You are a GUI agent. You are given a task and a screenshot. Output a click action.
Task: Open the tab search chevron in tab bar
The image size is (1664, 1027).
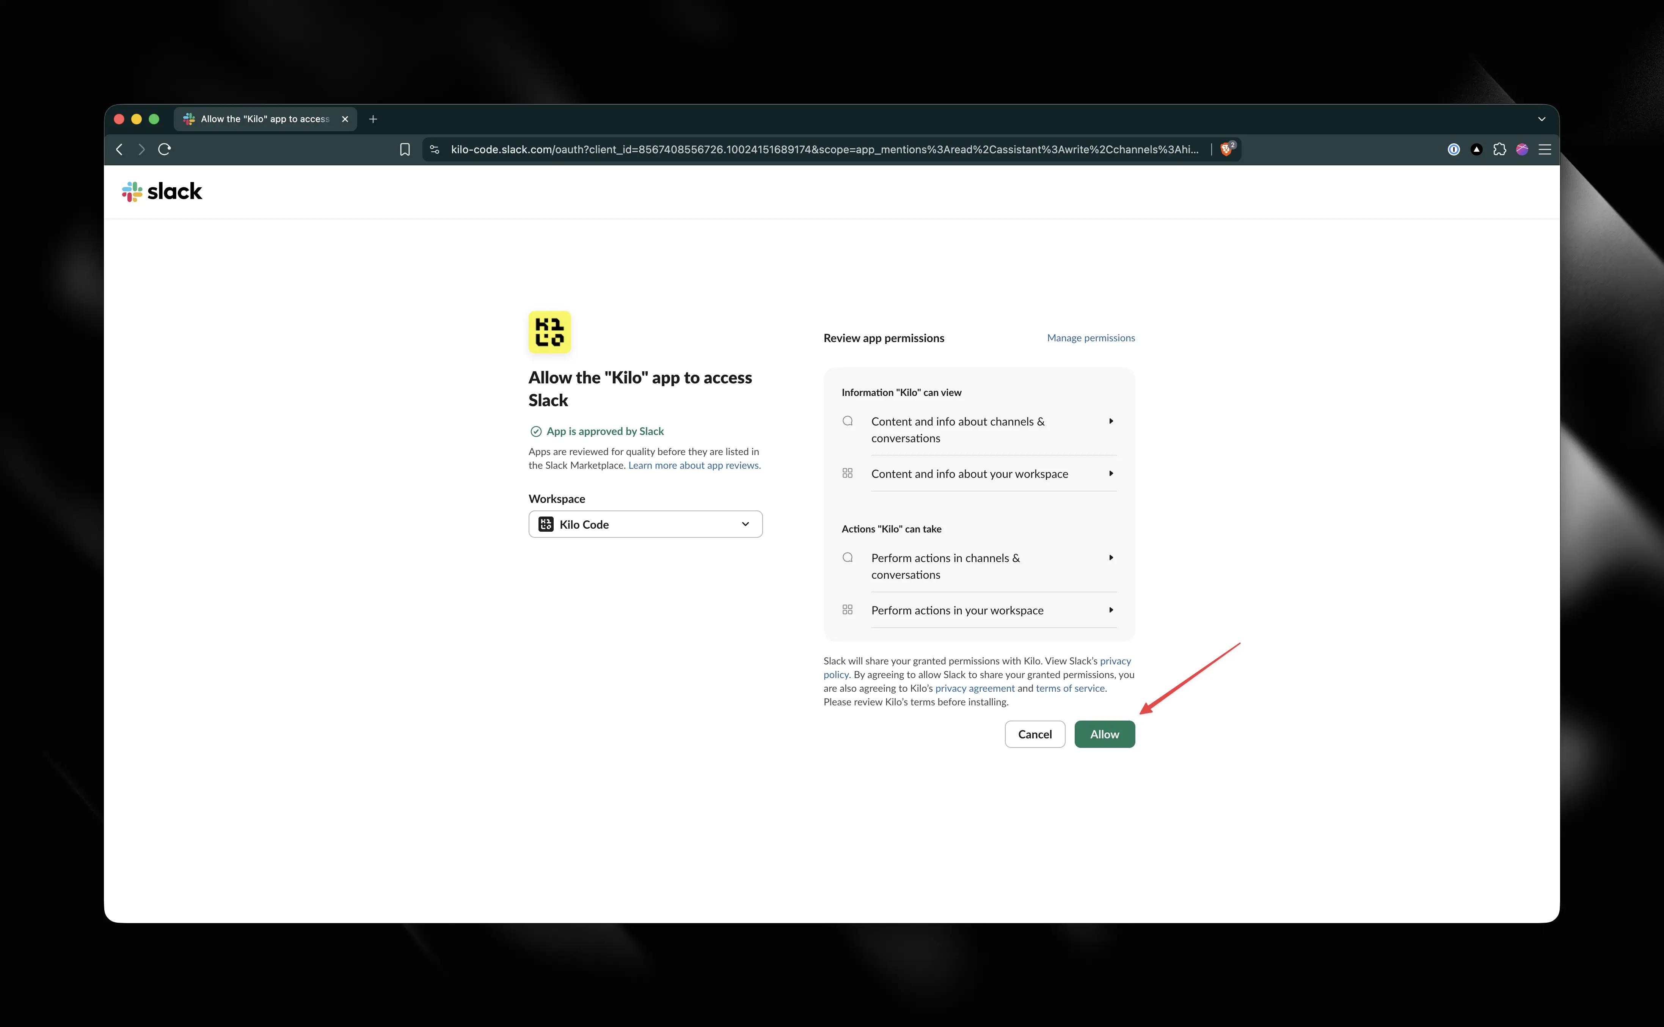[x=1542, y=119]
